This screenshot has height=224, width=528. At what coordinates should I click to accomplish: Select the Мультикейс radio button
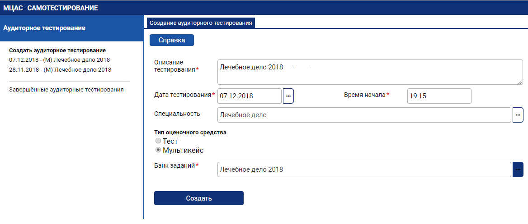pos(158,151)
